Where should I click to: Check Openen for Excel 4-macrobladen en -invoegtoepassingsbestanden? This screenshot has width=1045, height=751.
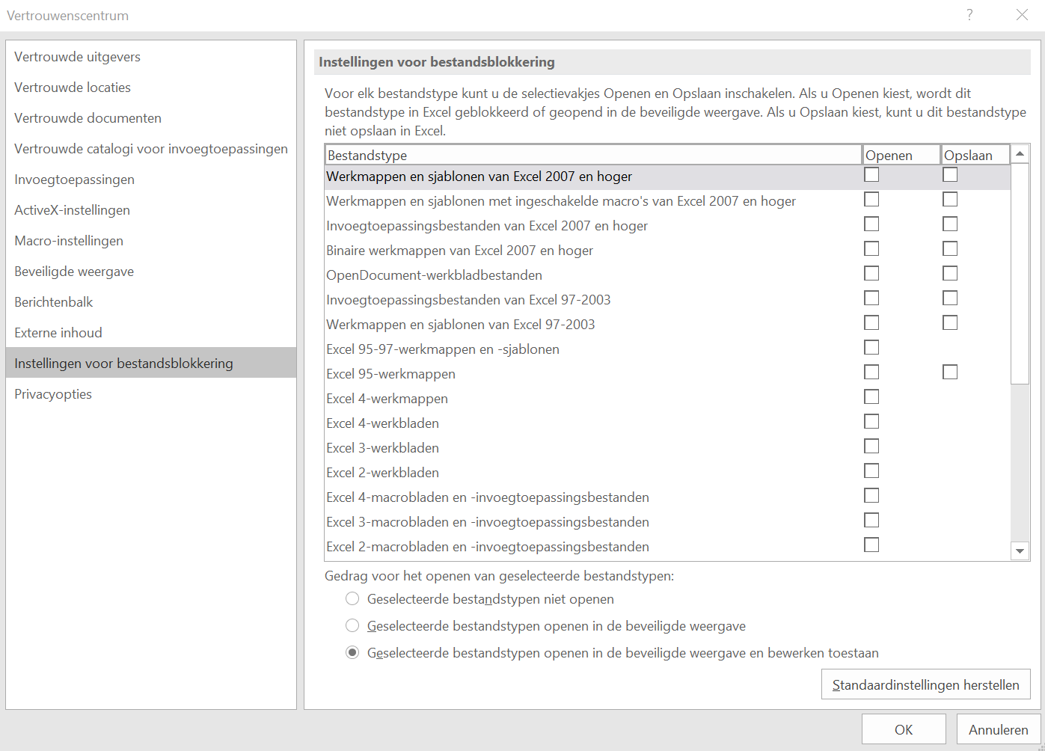(x=871, y=496)
